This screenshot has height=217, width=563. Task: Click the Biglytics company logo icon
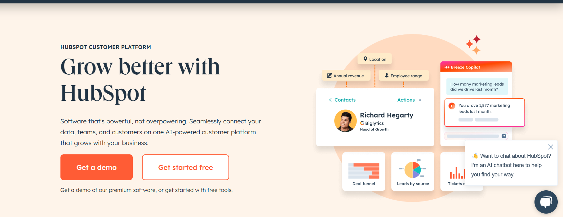(362, 123)
